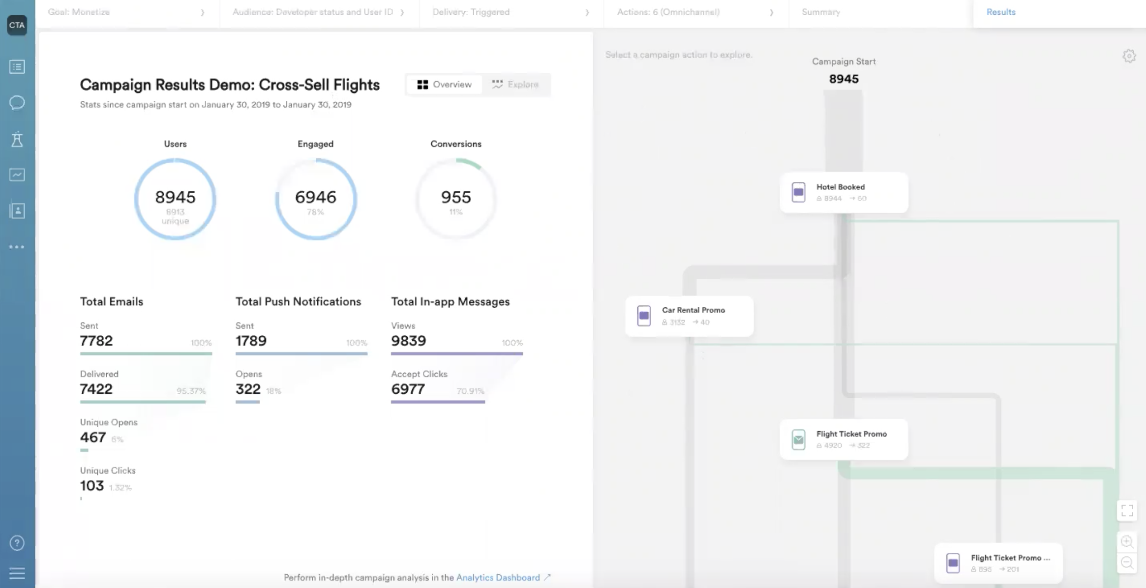Viewport: 1146px width, 588px height.
Task: Click the chevron after Delivery: Triggered
Action: 587,12
